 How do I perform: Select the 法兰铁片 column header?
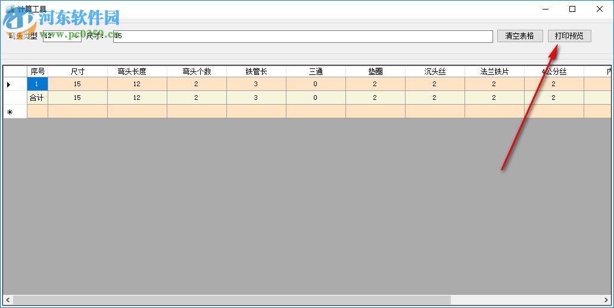pos(494,71)
